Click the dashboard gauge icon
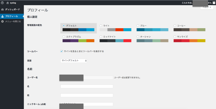This screenshot has height=109, width=216. (x=2, y=9)
